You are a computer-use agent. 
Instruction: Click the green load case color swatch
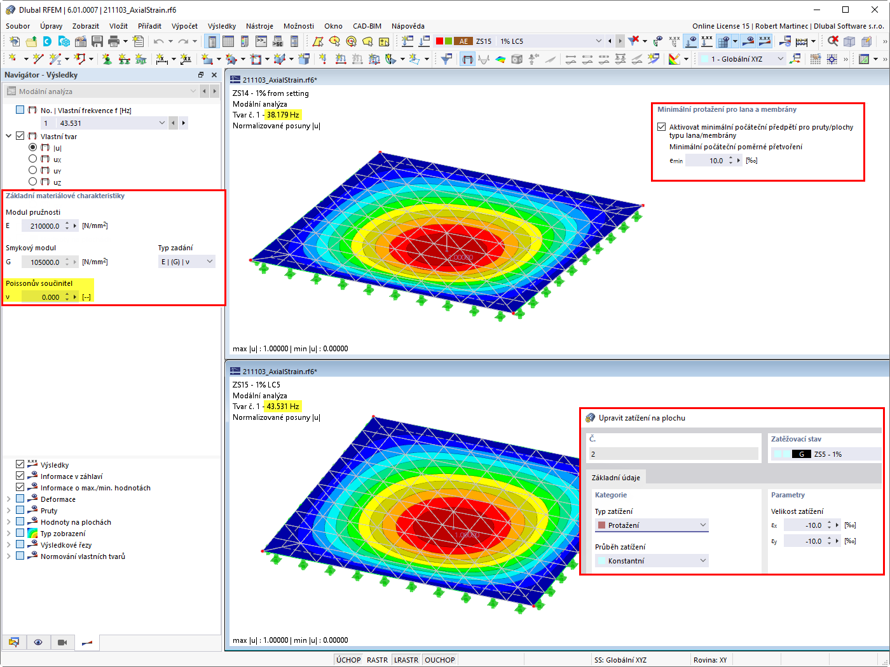pyautogui.click(x=448, y=41)
